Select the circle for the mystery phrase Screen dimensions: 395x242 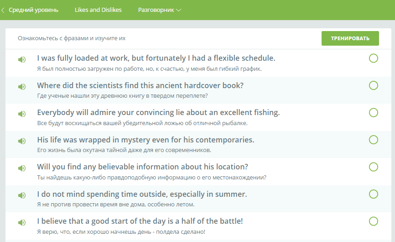pyautogui.click(x=374, y=140)
